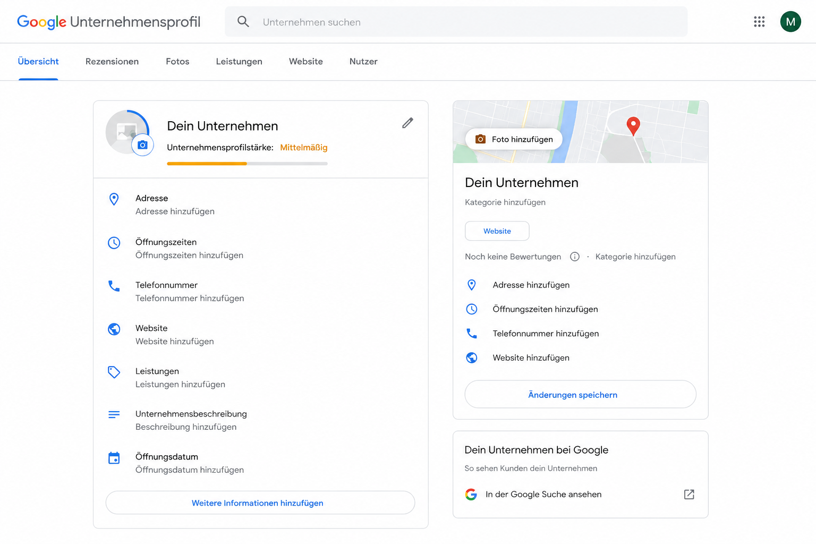Click Website hinzufügen in preview card
The image size is (816, 544).
pos(531,358)
